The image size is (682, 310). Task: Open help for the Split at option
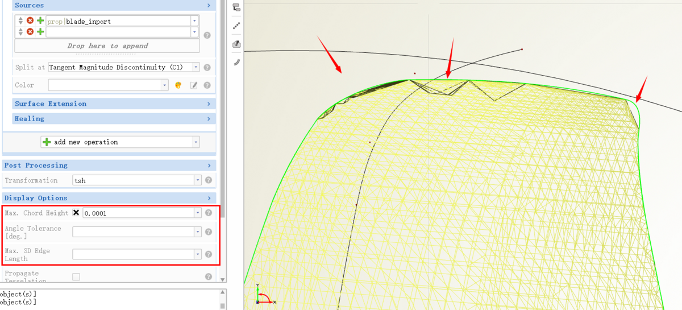[207, 68]
